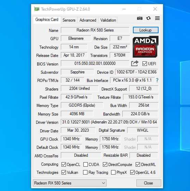Click the Technology value 14 nm
The image size is (190, 191).
click(74, 47)
